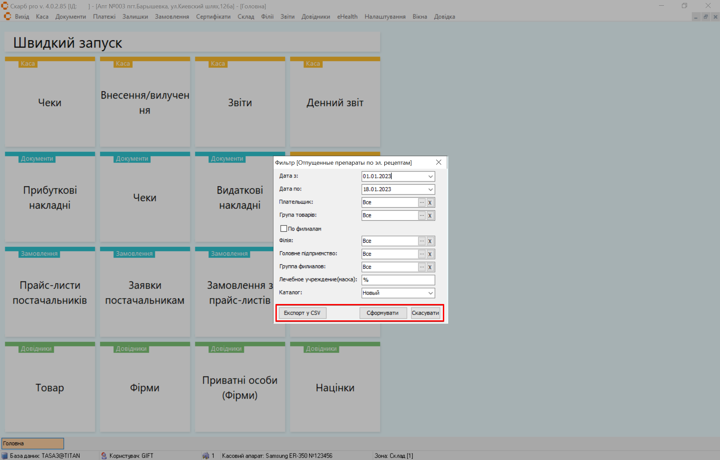Click the browse button next to Плательщик

tap(422, 202)
